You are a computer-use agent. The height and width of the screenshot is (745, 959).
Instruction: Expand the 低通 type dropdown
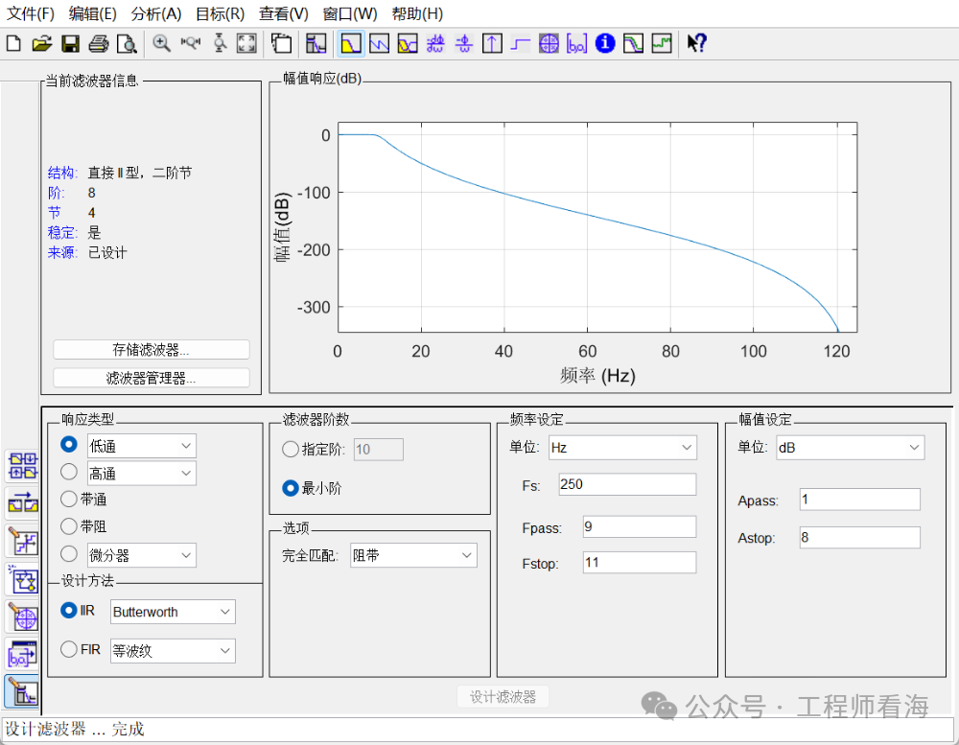click(141, 446)
